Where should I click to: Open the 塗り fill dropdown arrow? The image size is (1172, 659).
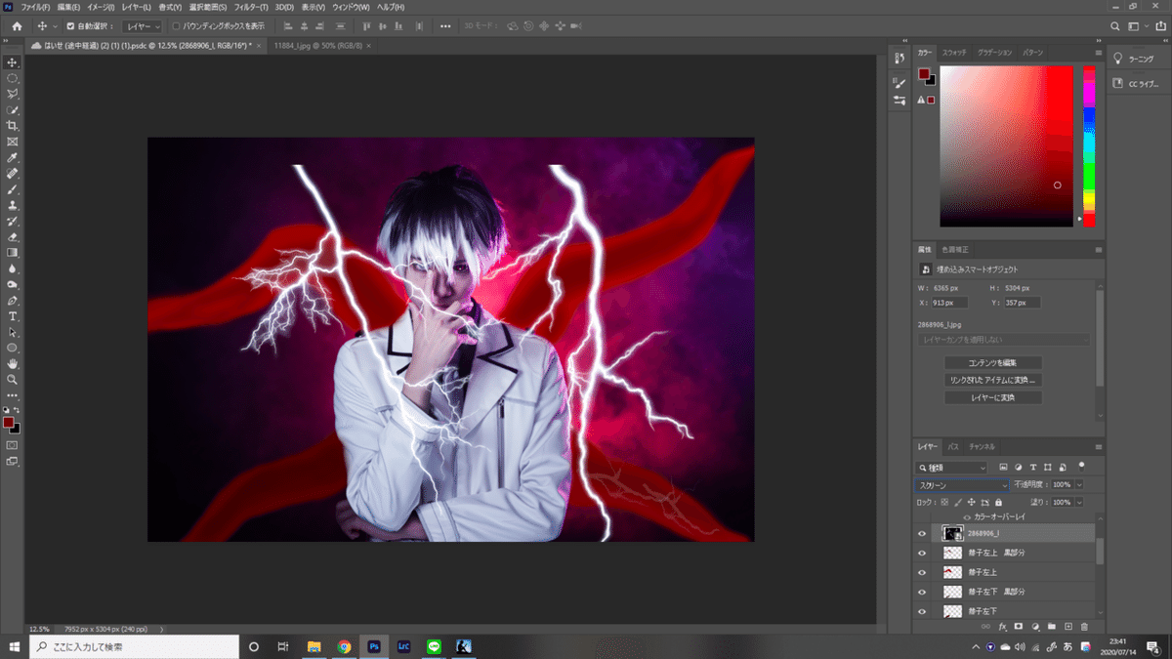click(x=1079, y=502)
